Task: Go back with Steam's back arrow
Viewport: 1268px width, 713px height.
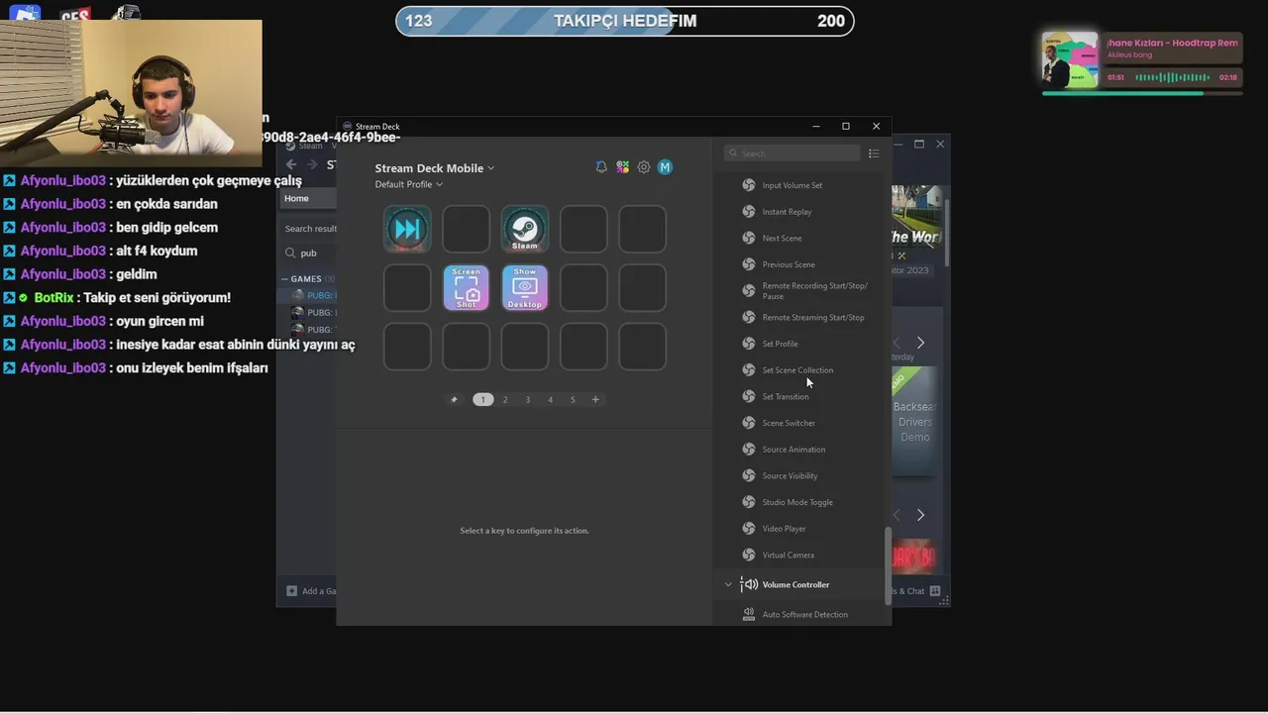Action: [291, 164]
